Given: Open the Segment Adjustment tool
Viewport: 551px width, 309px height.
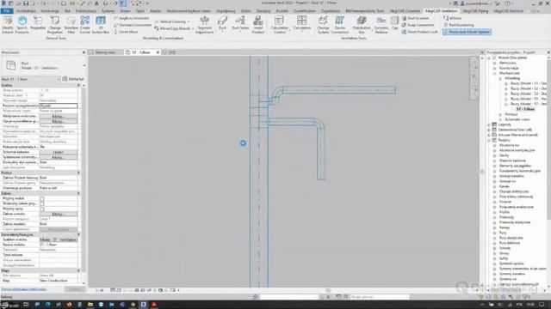Looking at the screenshot, I should coord(204,25).
